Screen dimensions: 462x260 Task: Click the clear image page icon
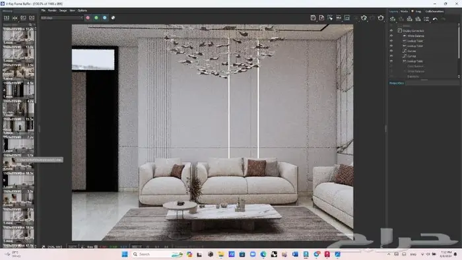322,18
